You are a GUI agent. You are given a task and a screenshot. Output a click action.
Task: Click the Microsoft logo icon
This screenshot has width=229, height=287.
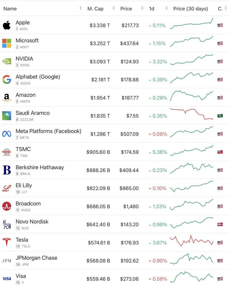[x=6, y=43]
